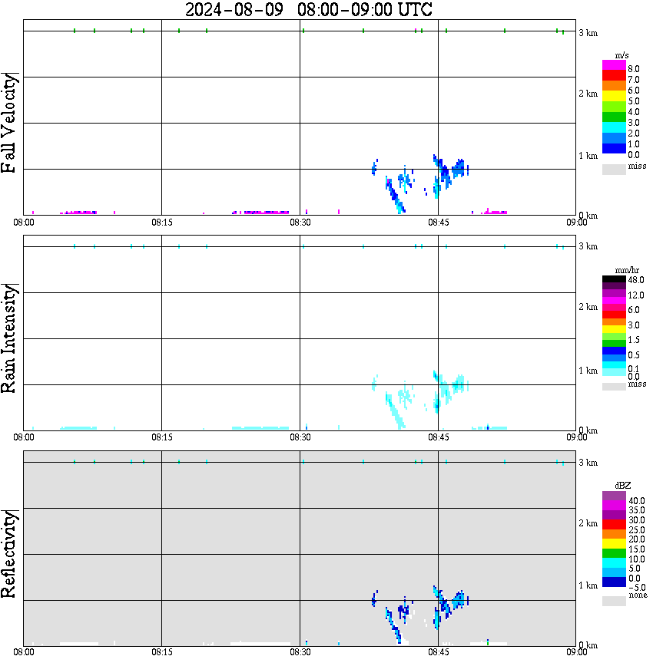Click the red 3.0 mm/hr legend swatch
Viewport: 653px width, 666px height.
(614, 315)
